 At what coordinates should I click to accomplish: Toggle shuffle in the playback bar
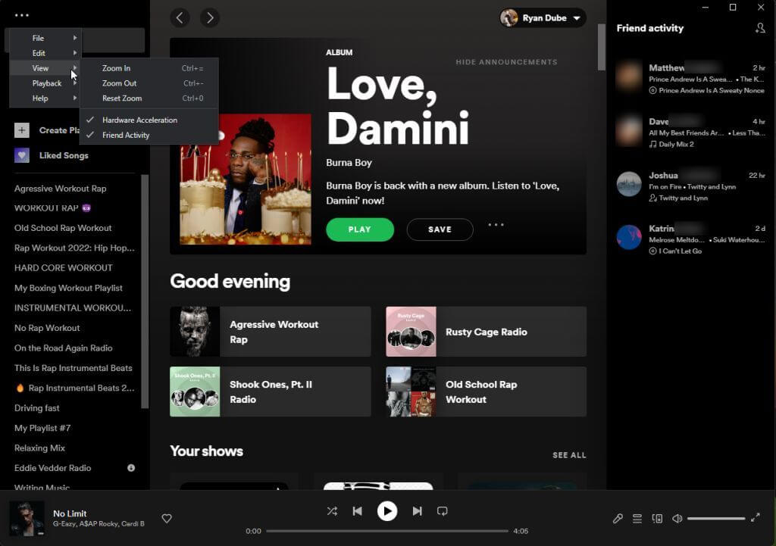pos(332,511)
